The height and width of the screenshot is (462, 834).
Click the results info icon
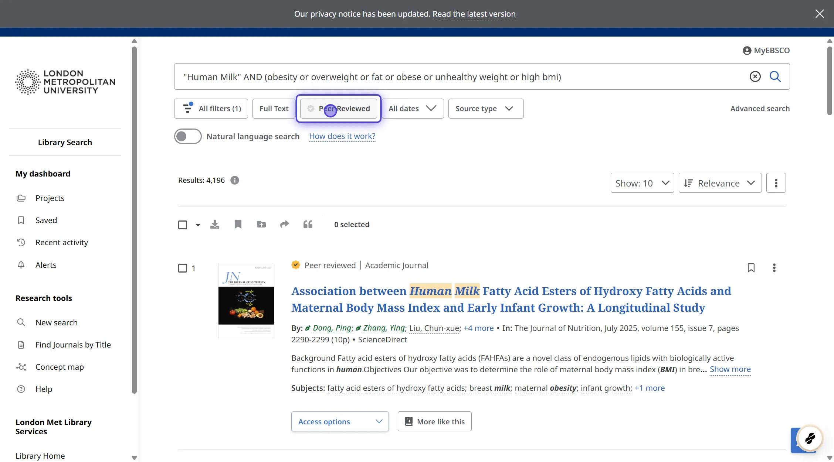(x=235, y=180)
